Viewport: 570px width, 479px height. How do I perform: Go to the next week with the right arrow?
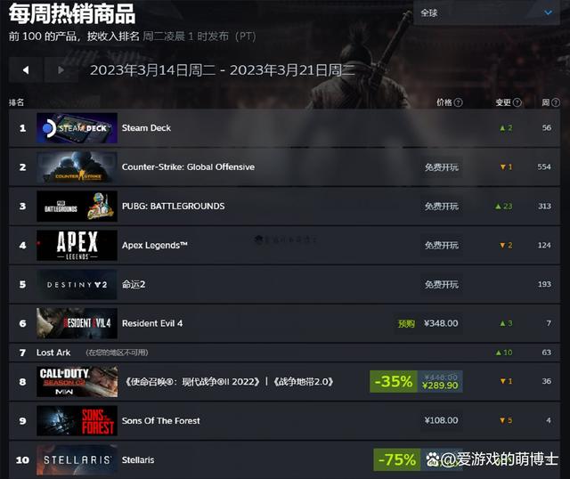pyautogui.click(x=61, y=69)
